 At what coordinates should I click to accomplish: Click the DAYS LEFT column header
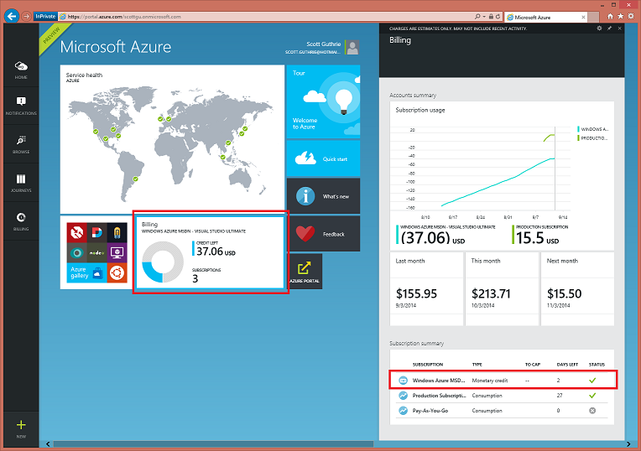[567, 365]
